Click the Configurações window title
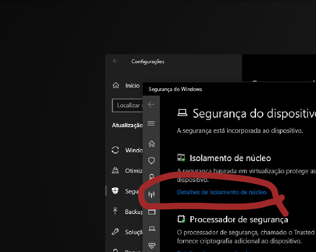 [x=148, y=62]
